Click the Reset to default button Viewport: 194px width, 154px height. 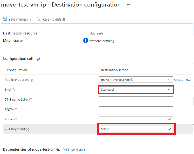point(51,19)
